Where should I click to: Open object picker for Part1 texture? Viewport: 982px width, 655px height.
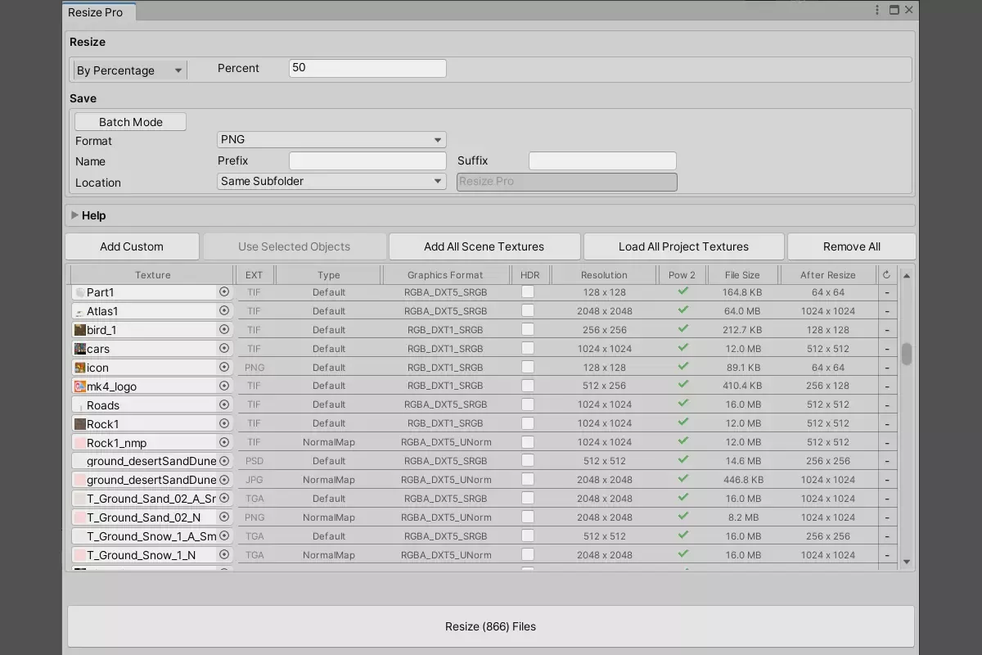224,291
